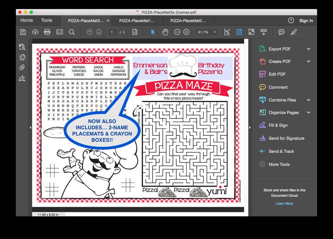Expand the Combine Files chevron

pos(308,100)
